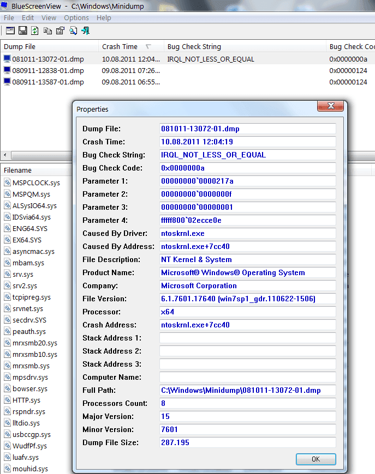Click the Dump File value field
The image size is (375, 474).
[247, 129]
